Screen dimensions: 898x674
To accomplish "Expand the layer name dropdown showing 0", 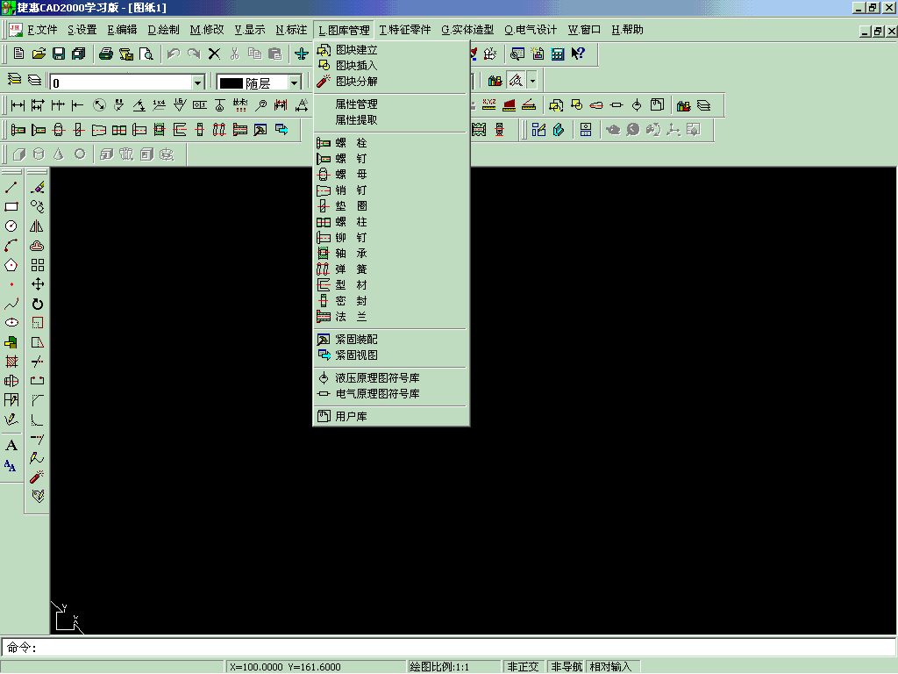I will point(198,82).
